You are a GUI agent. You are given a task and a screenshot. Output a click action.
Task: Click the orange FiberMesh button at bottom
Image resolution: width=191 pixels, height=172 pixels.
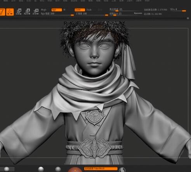point(101,169)
